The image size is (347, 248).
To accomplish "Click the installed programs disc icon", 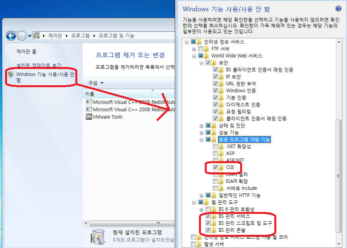I will [98, 237].
